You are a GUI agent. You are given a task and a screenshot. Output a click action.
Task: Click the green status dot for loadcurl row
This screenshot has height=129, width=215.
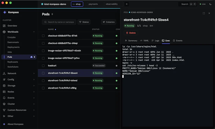(x=116, y=66)
